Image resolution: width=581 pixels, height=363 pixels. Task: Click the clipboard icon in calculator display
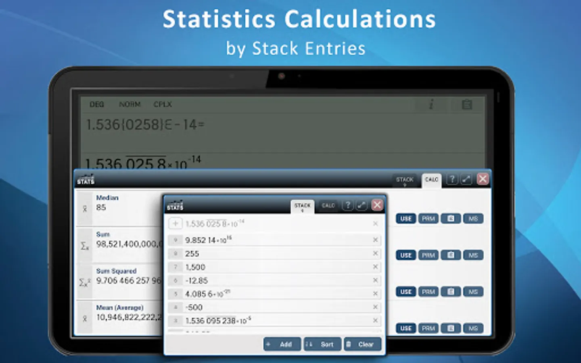pyautogui.click(x=467, y=104)
